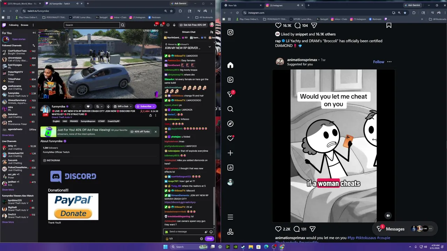Open the Twitch header three-dot menu
Image resolution: width=447 pixels, height=251 pixels.
pos(33,25)
